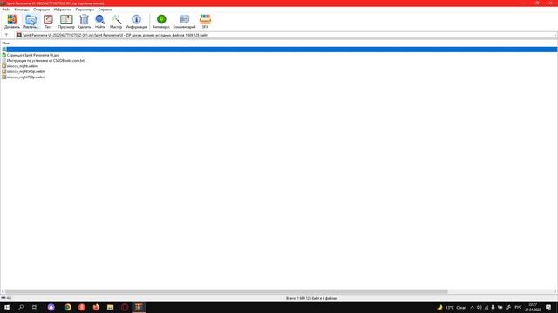
Task: Click icon of sirocco_night540p.webm file
Action: click(x=4, y=71)
